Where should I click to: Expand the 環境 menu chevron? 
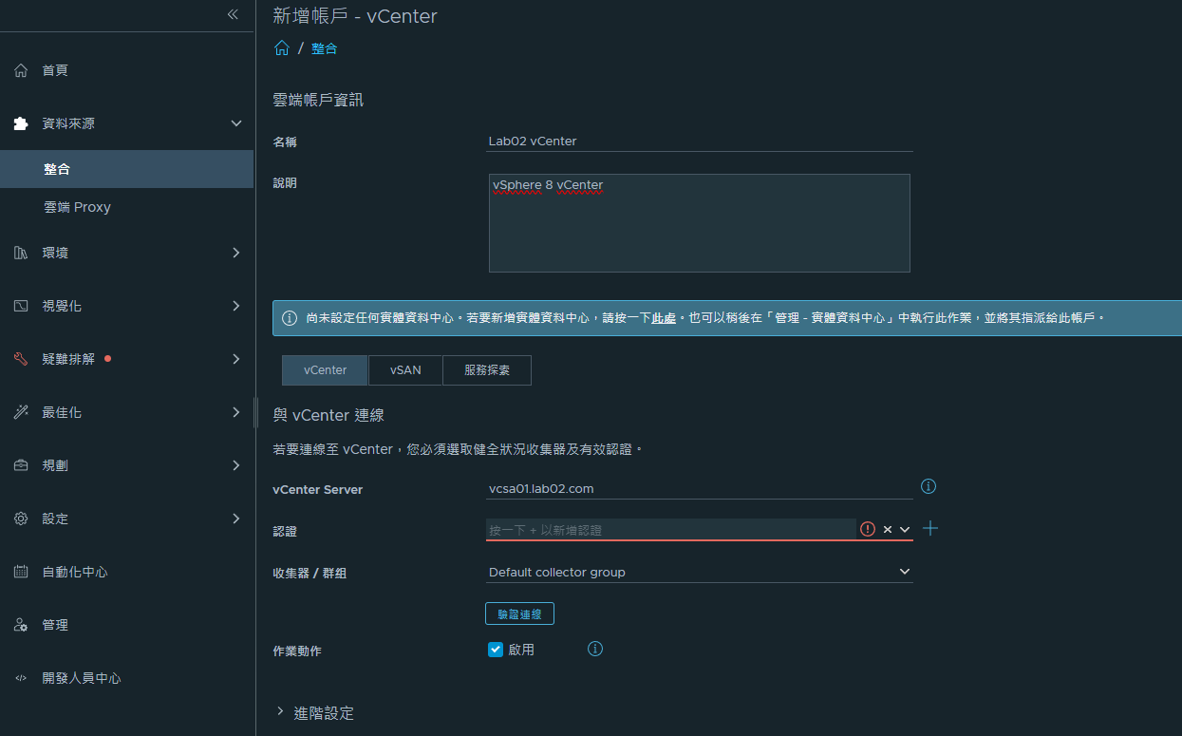236,253
